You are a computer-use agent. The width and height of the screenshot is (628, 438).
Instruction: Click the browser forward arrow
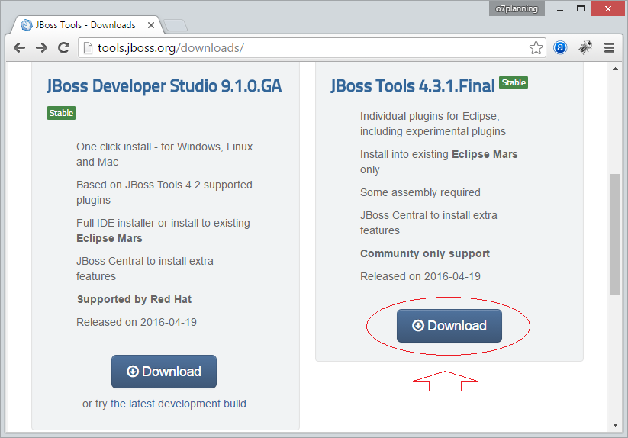click(x=41, y=47)
